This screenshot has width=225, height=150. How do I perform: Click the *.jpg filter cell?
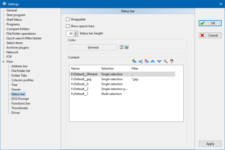coord(135,79)
